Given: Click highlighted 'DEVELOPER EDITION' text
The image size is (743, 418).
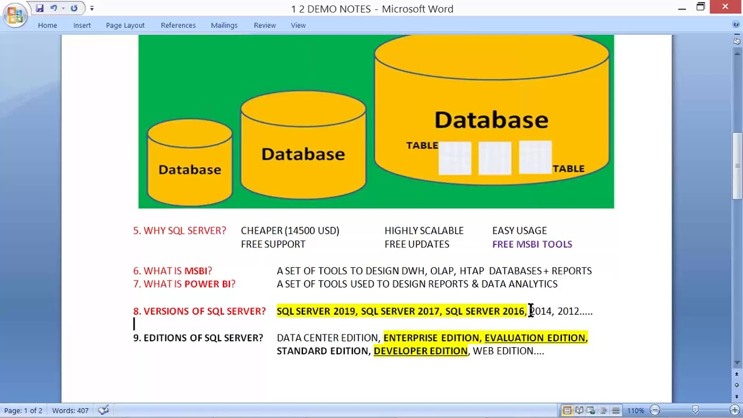Looking at the screenshot, I should pos(420,351).
